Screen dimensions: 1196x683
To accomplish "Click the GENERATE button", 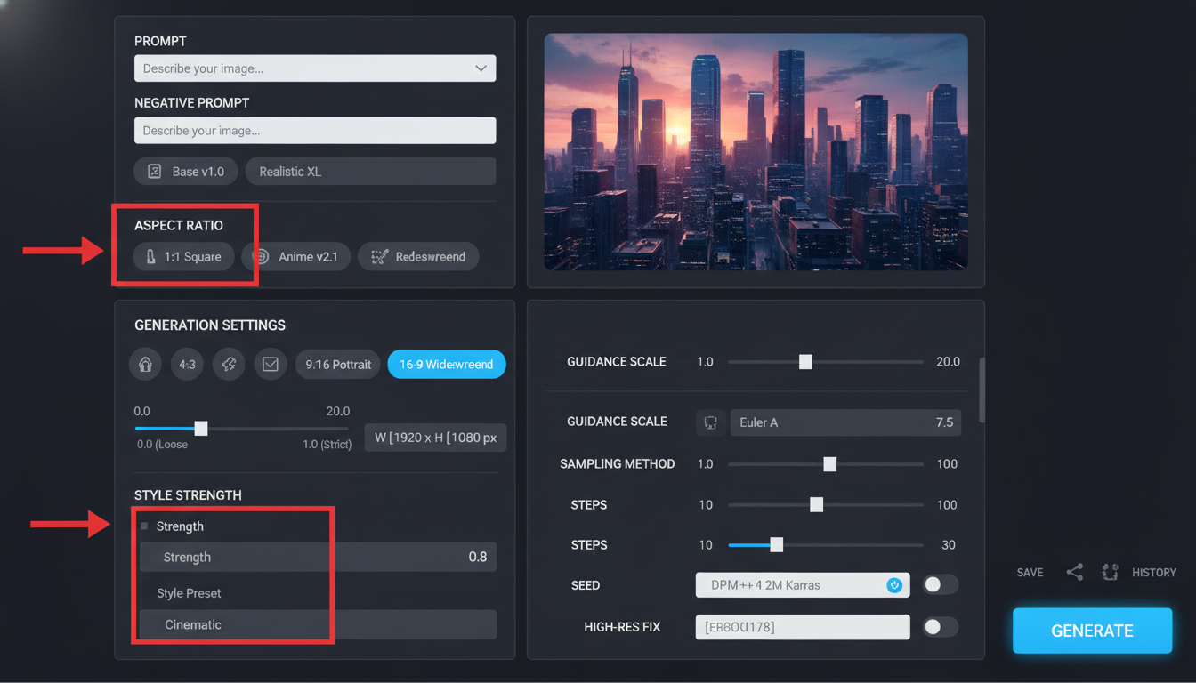I will 1092,631.
